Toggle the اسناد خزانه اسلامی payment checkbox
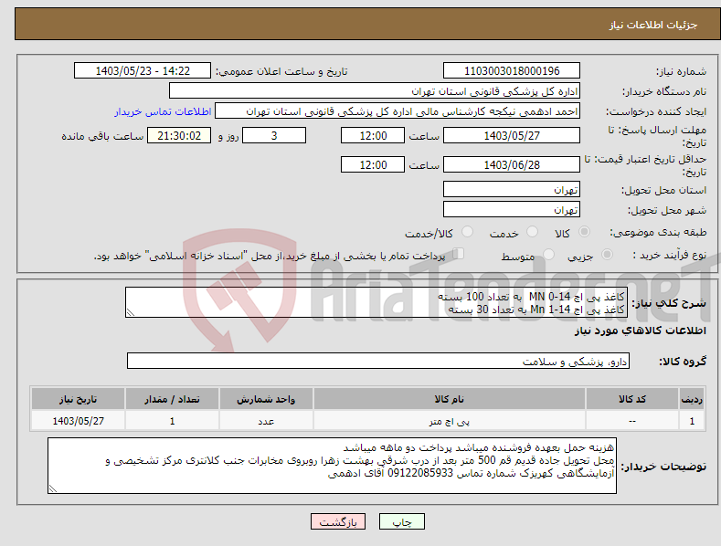Screen dimensions: 721x546 [x=459, y=254]
